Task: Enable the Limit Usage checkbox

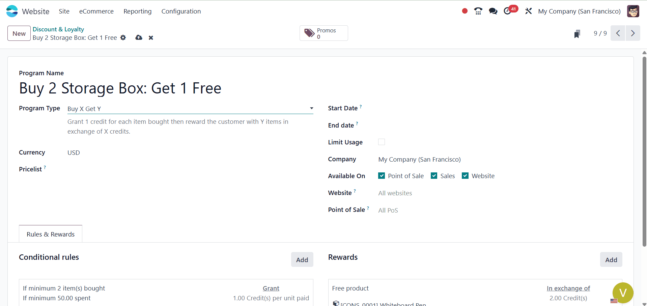Action: (x=381, y=142)
